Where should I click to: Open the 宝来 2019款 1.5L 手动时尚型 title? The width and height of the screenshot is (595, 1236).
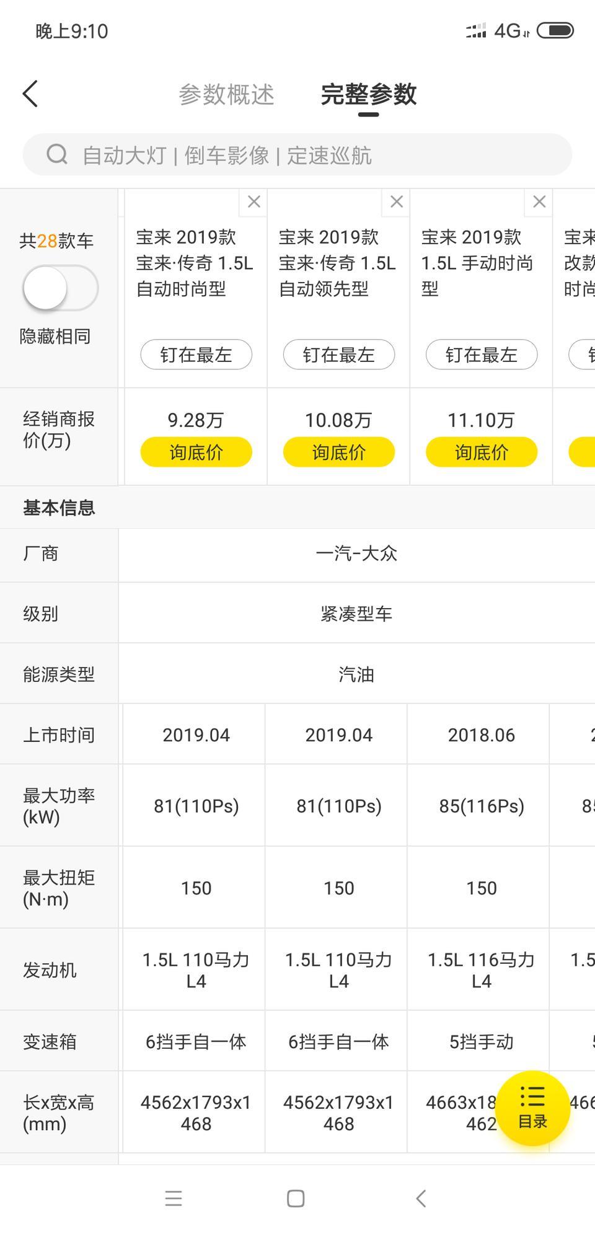coord(477,263)
